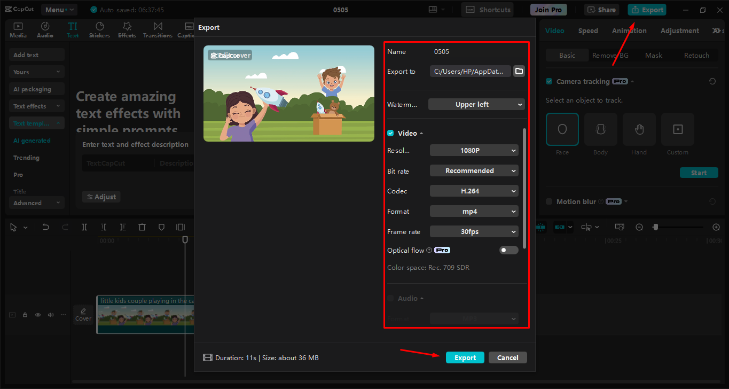Open the export folder picker icon
729x389 pixels.
(x=519, y=71)
